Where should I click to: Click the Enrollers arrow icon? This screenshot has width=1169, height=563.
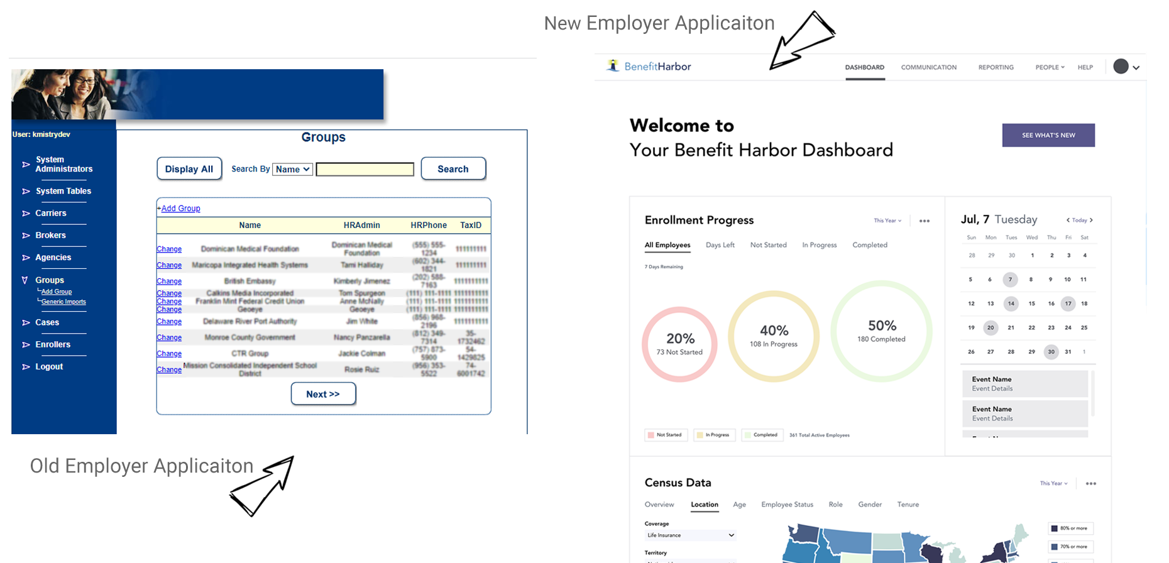point(26,345)
